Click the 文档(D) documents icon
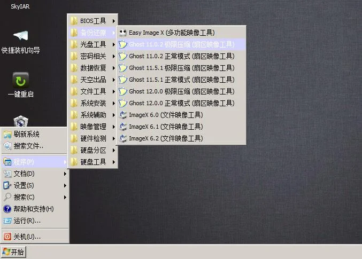The image size is (362, 259). (7, 174)
